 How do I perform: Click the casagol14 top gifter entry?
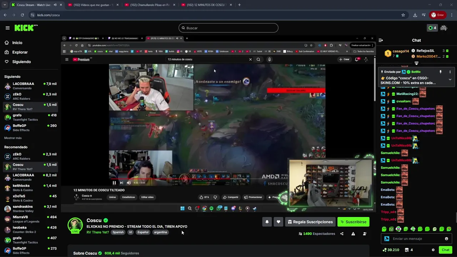(397, 54)
